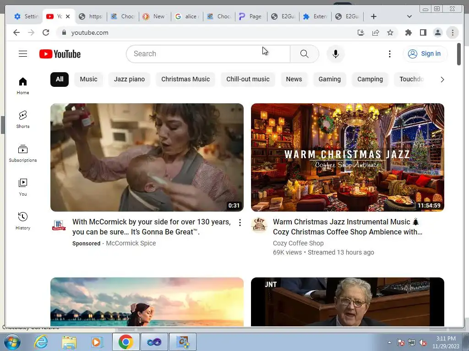The image size is (469, 351).
Task: Click the muted volume tray icon
Action: click(423, 343)
